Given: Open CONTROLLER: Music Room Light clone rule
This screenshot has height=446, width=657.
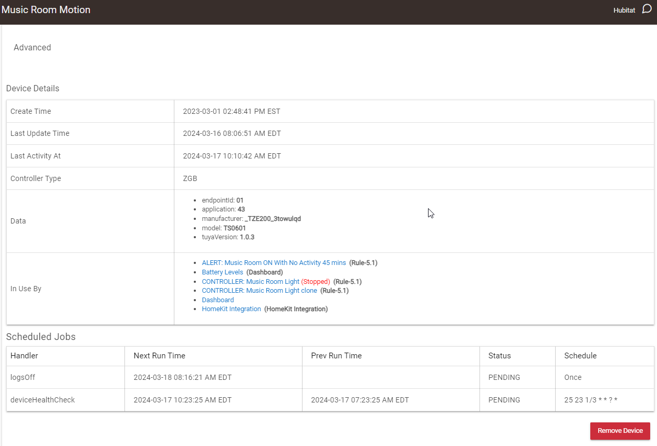Looking at the screenshot, I should pyautogui.click(x=259, y=291).
